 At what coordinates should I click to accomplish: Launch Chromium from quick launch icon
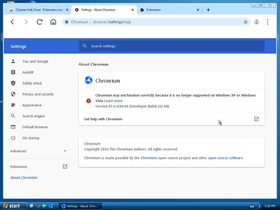pyautogui.click(x=51, y=206)
